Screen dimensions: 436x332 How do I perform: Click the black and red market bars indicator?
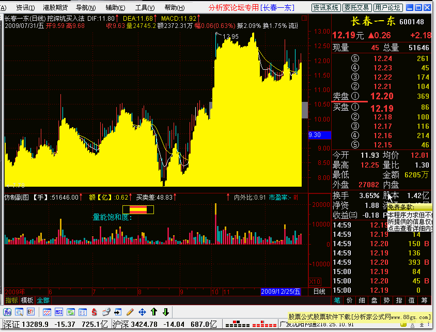coord(251,325)
